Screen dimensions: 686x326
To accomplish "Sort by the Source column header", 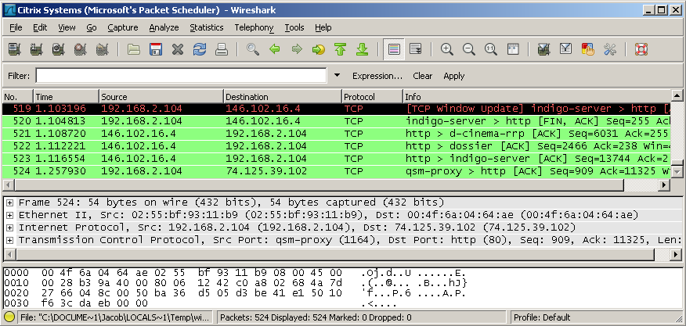I will click(161, 97).
